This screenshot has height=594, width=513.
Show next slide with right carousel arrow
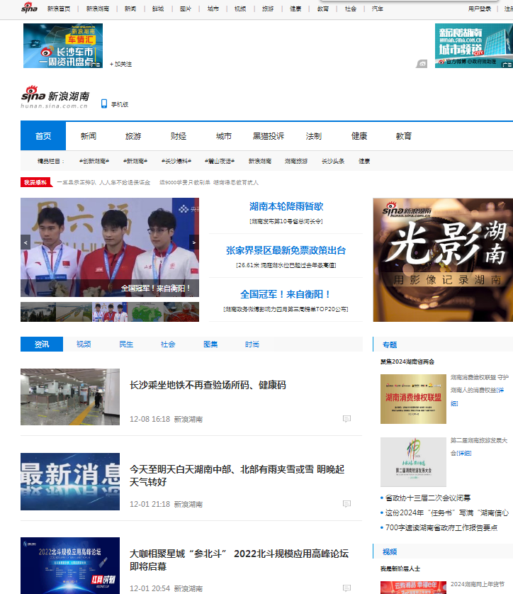coord(194,242)
